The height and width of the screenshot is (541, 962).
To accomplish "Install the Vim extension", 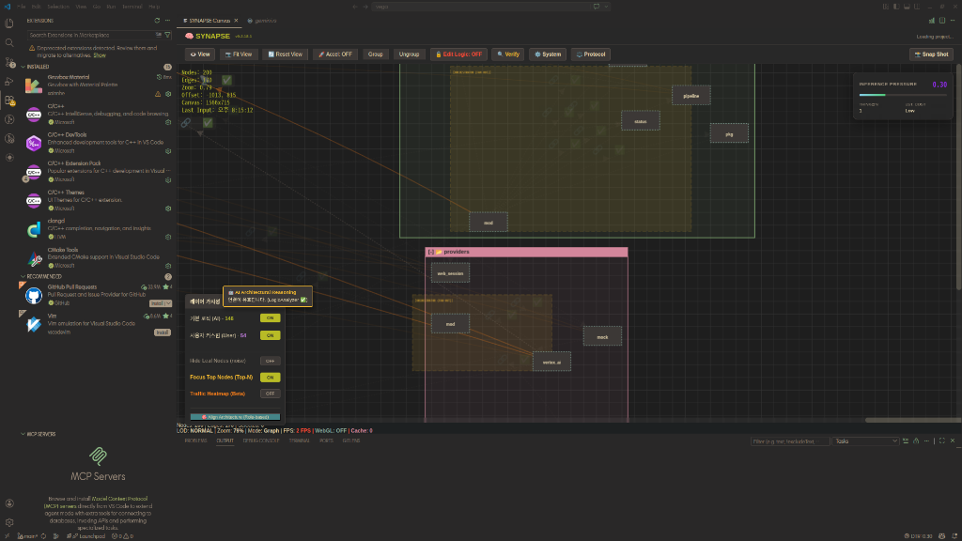I will [162, 332].
